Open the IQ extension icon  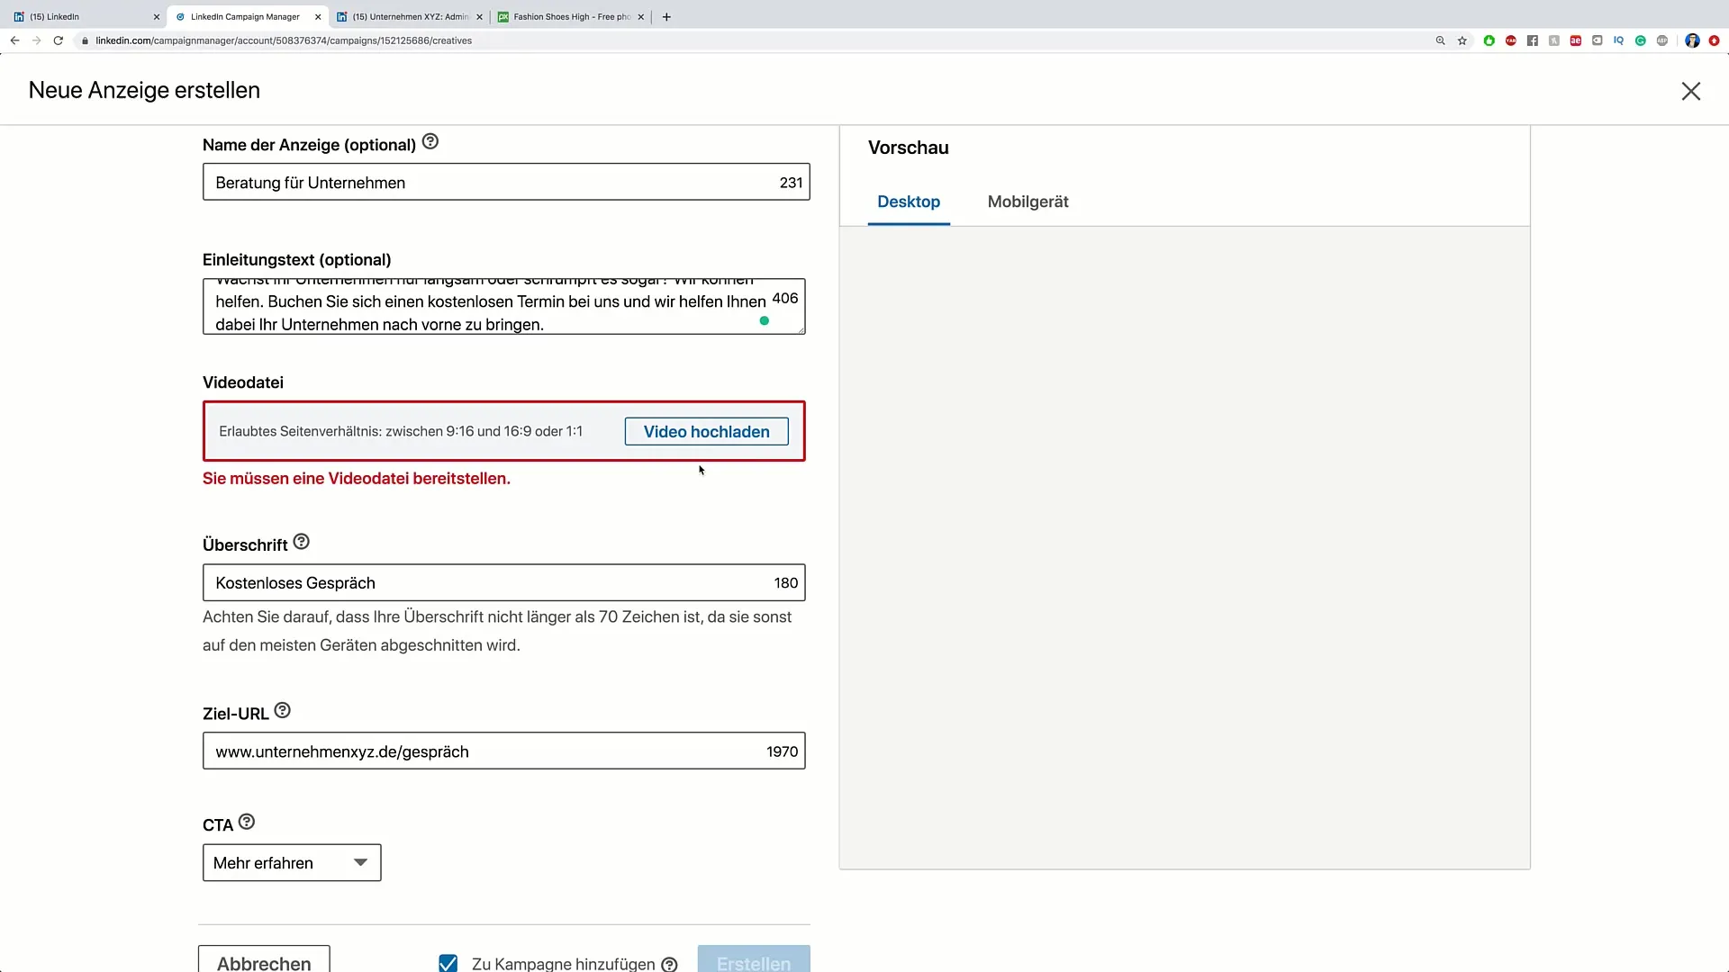coord(1618,40)
